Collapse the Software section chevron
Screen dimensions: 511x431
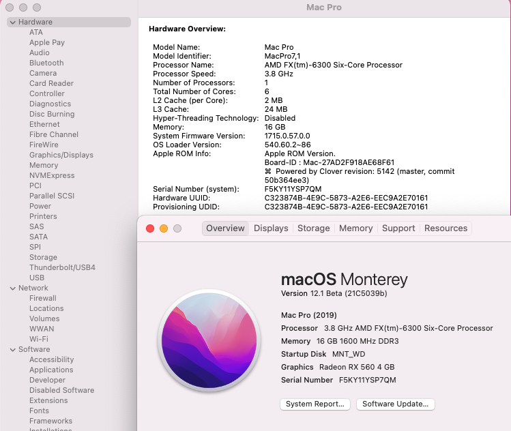point(13,350)
